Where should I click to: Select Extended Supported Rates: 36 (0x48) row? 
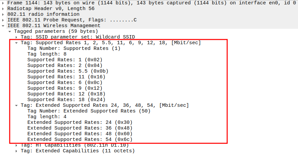point(80,128)
